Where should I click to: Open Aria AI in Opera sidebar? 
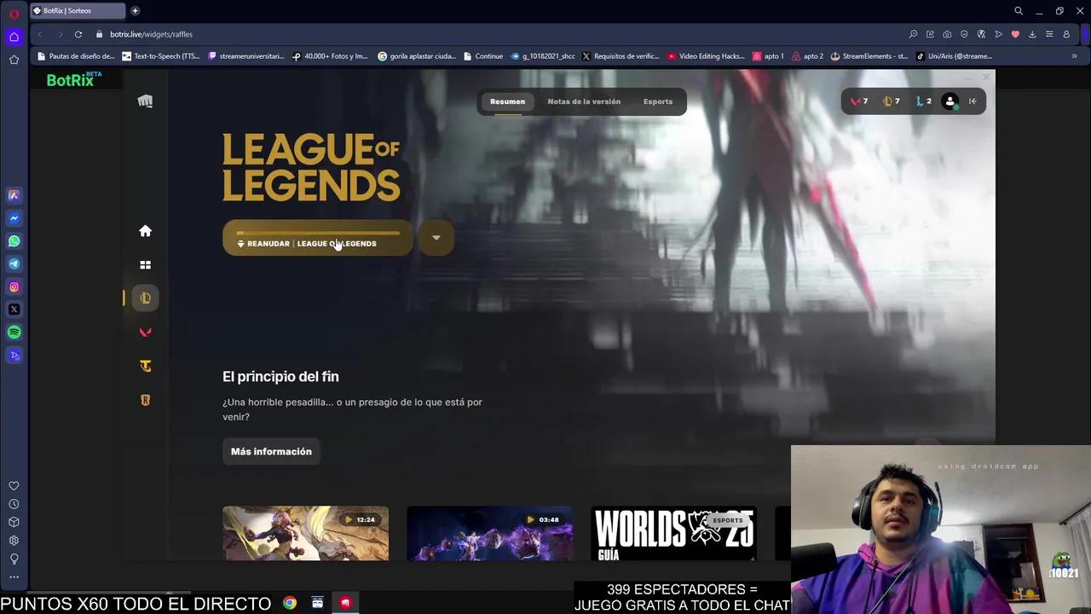pos(14,195)
